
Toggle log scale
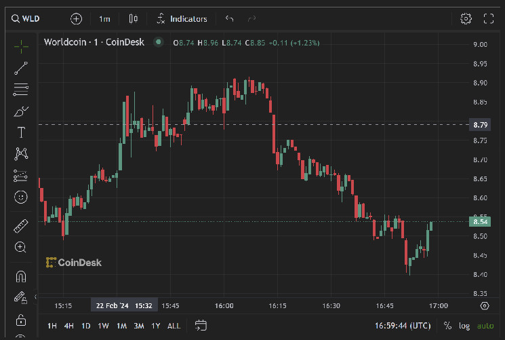[x=464, y=326]
